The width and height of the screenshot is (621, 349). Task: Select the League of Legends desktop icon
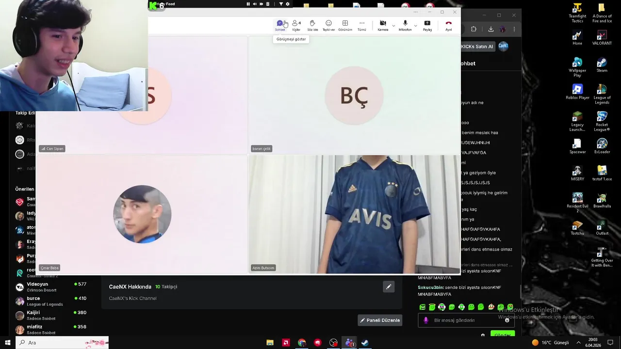[602, 95]
